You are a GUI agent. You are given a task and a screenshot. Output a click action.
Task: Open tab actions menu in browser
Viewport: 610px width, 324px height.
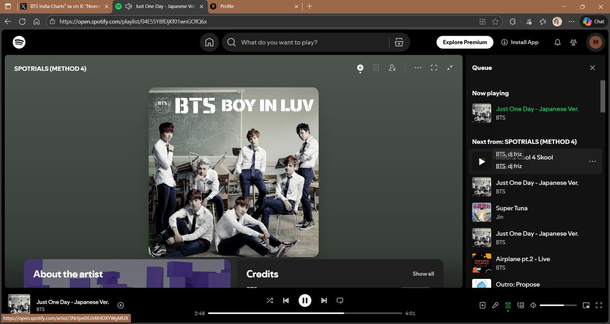tap(8, 7)
